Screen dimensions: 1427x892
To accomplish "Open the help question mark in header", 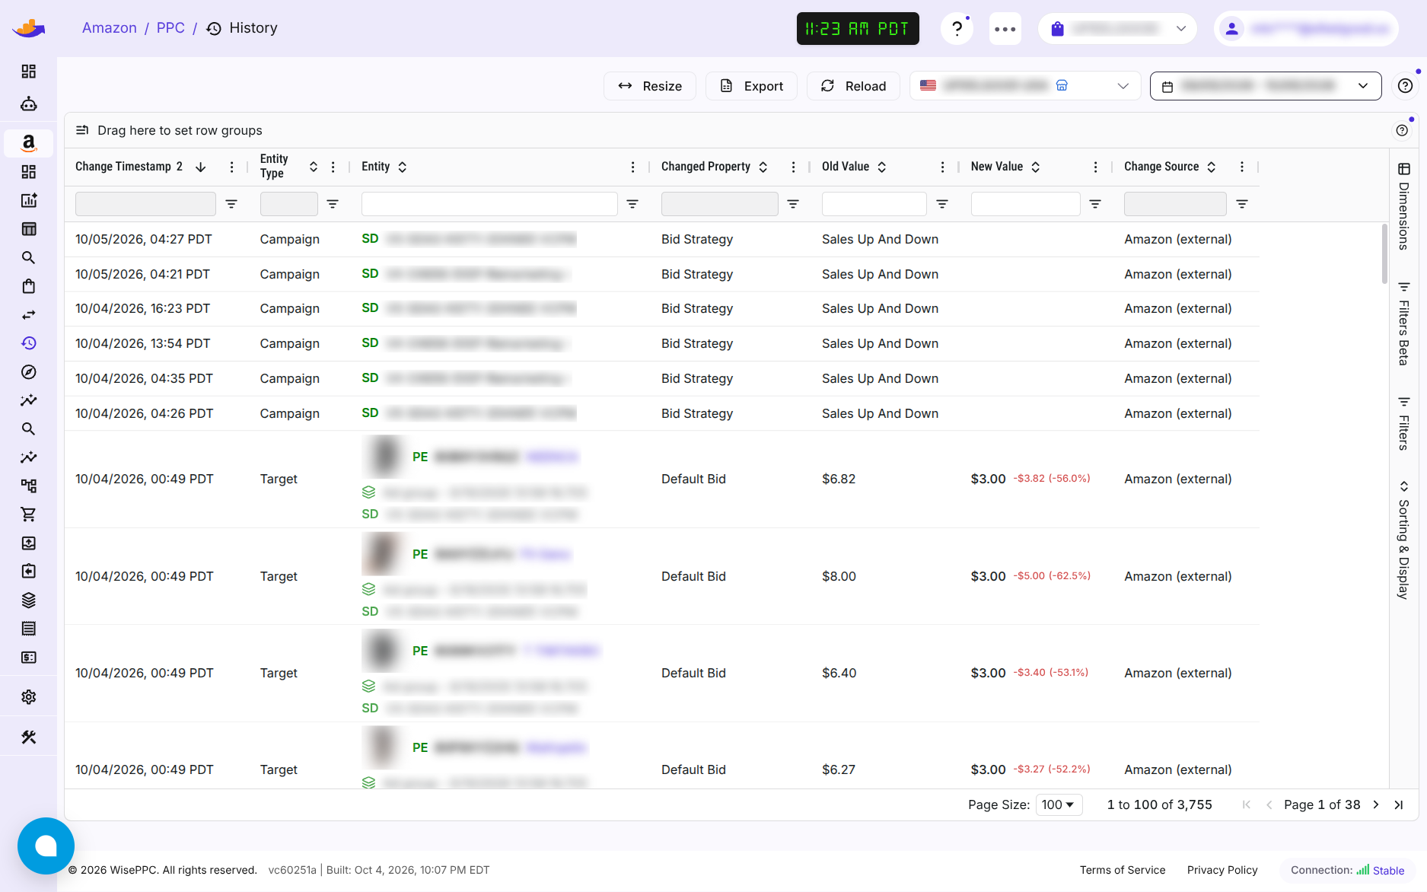I will [957, 29].
